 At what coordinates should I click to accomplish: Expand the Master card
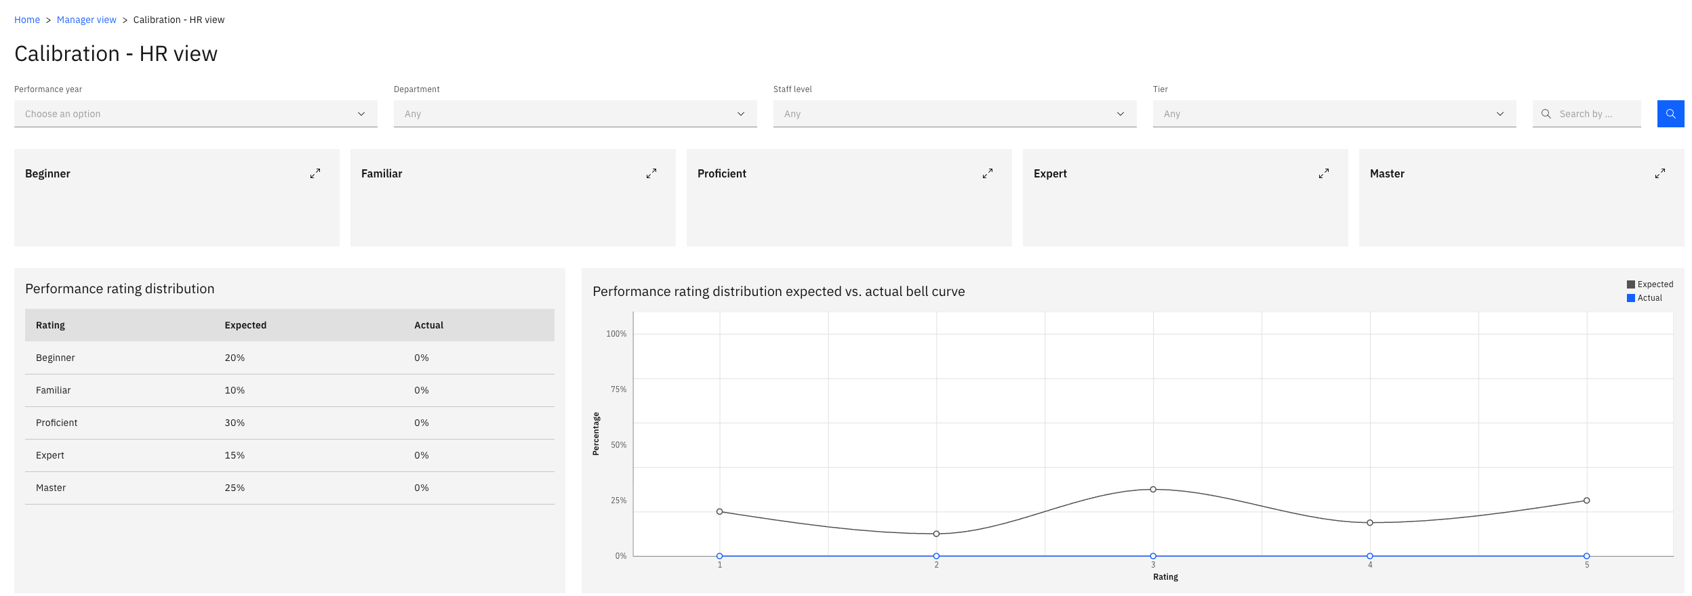click(1660, 173)
